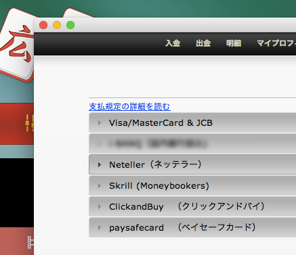Select the Neteller（ネッテラー）label
The height and width of the screenshot is (255, 296).
point(155,164)
